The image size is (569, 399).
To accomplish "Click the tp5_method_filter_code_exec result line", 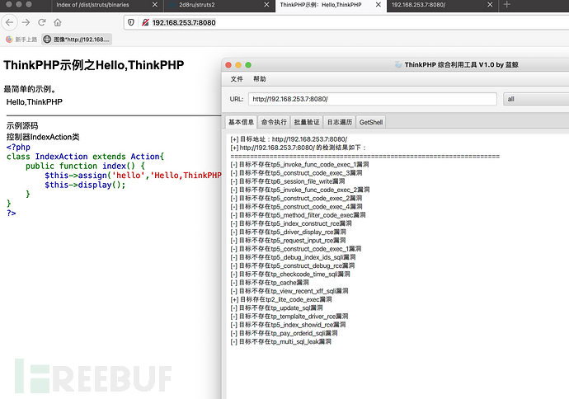I will [298, 215].
